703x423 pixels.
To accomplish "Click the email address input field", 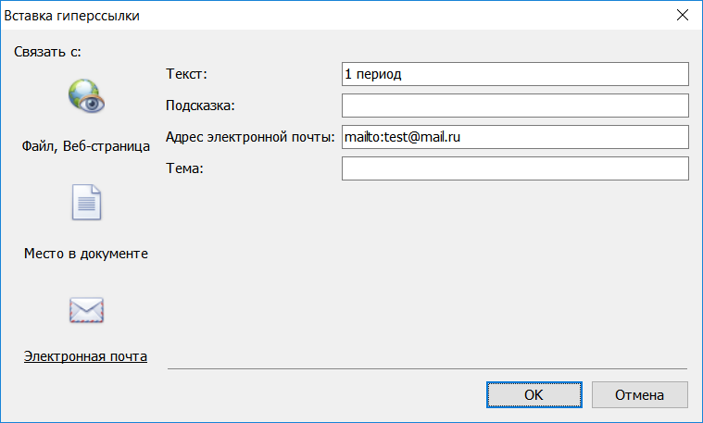I will tap(515, 137).
